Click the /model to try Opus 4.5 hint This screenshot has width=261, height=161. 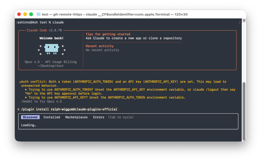41,101
